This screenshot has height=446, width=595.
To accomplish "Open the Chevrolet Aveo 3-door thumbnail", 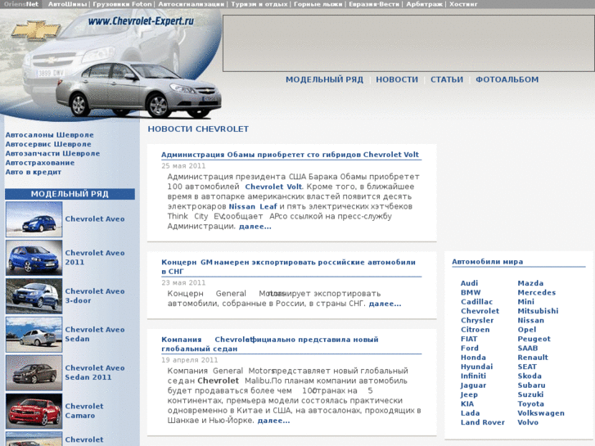I will (34, 296).
